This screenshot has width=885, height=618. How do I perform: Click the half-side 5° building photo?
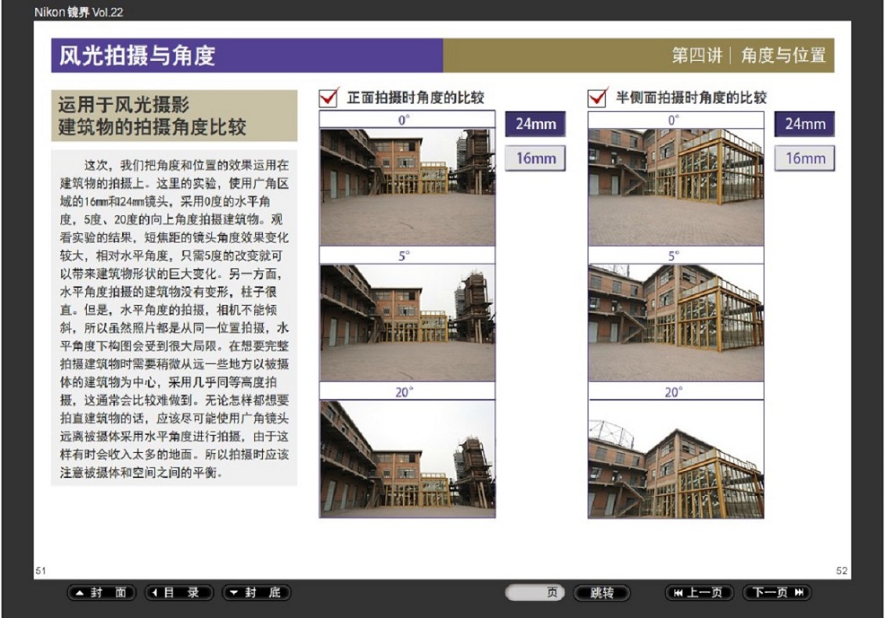pyautogui.click(x=675, y=323)
